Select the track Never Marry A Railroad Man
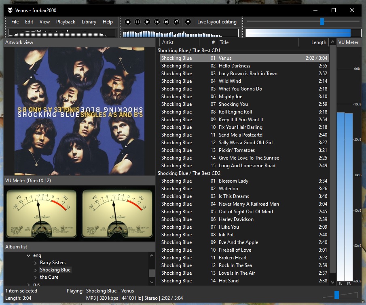The height and width of the screenshot is (305, 366). pyautogui.click(x=249, y=204)
